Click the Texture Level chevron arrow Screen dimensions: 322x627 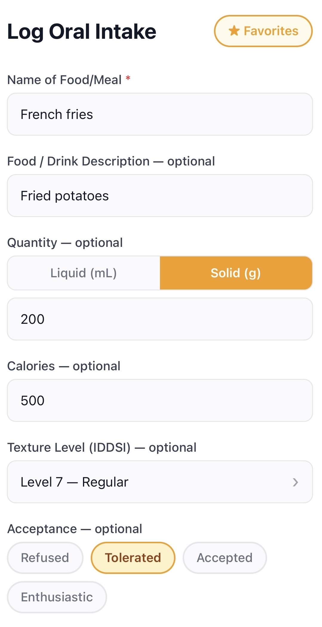295,482
